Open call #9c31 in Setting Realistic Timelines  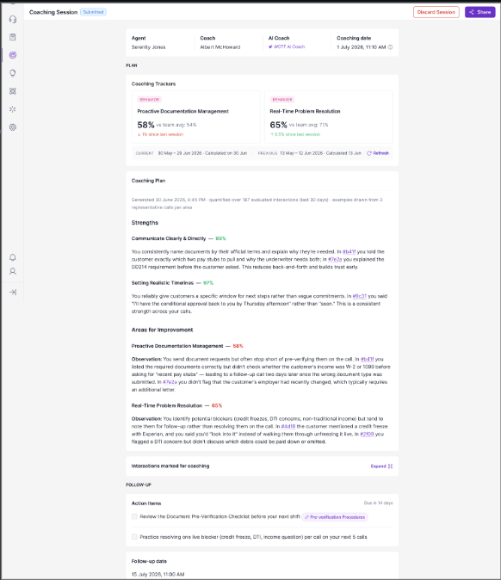pyautogui.click(x=359, y=296)
